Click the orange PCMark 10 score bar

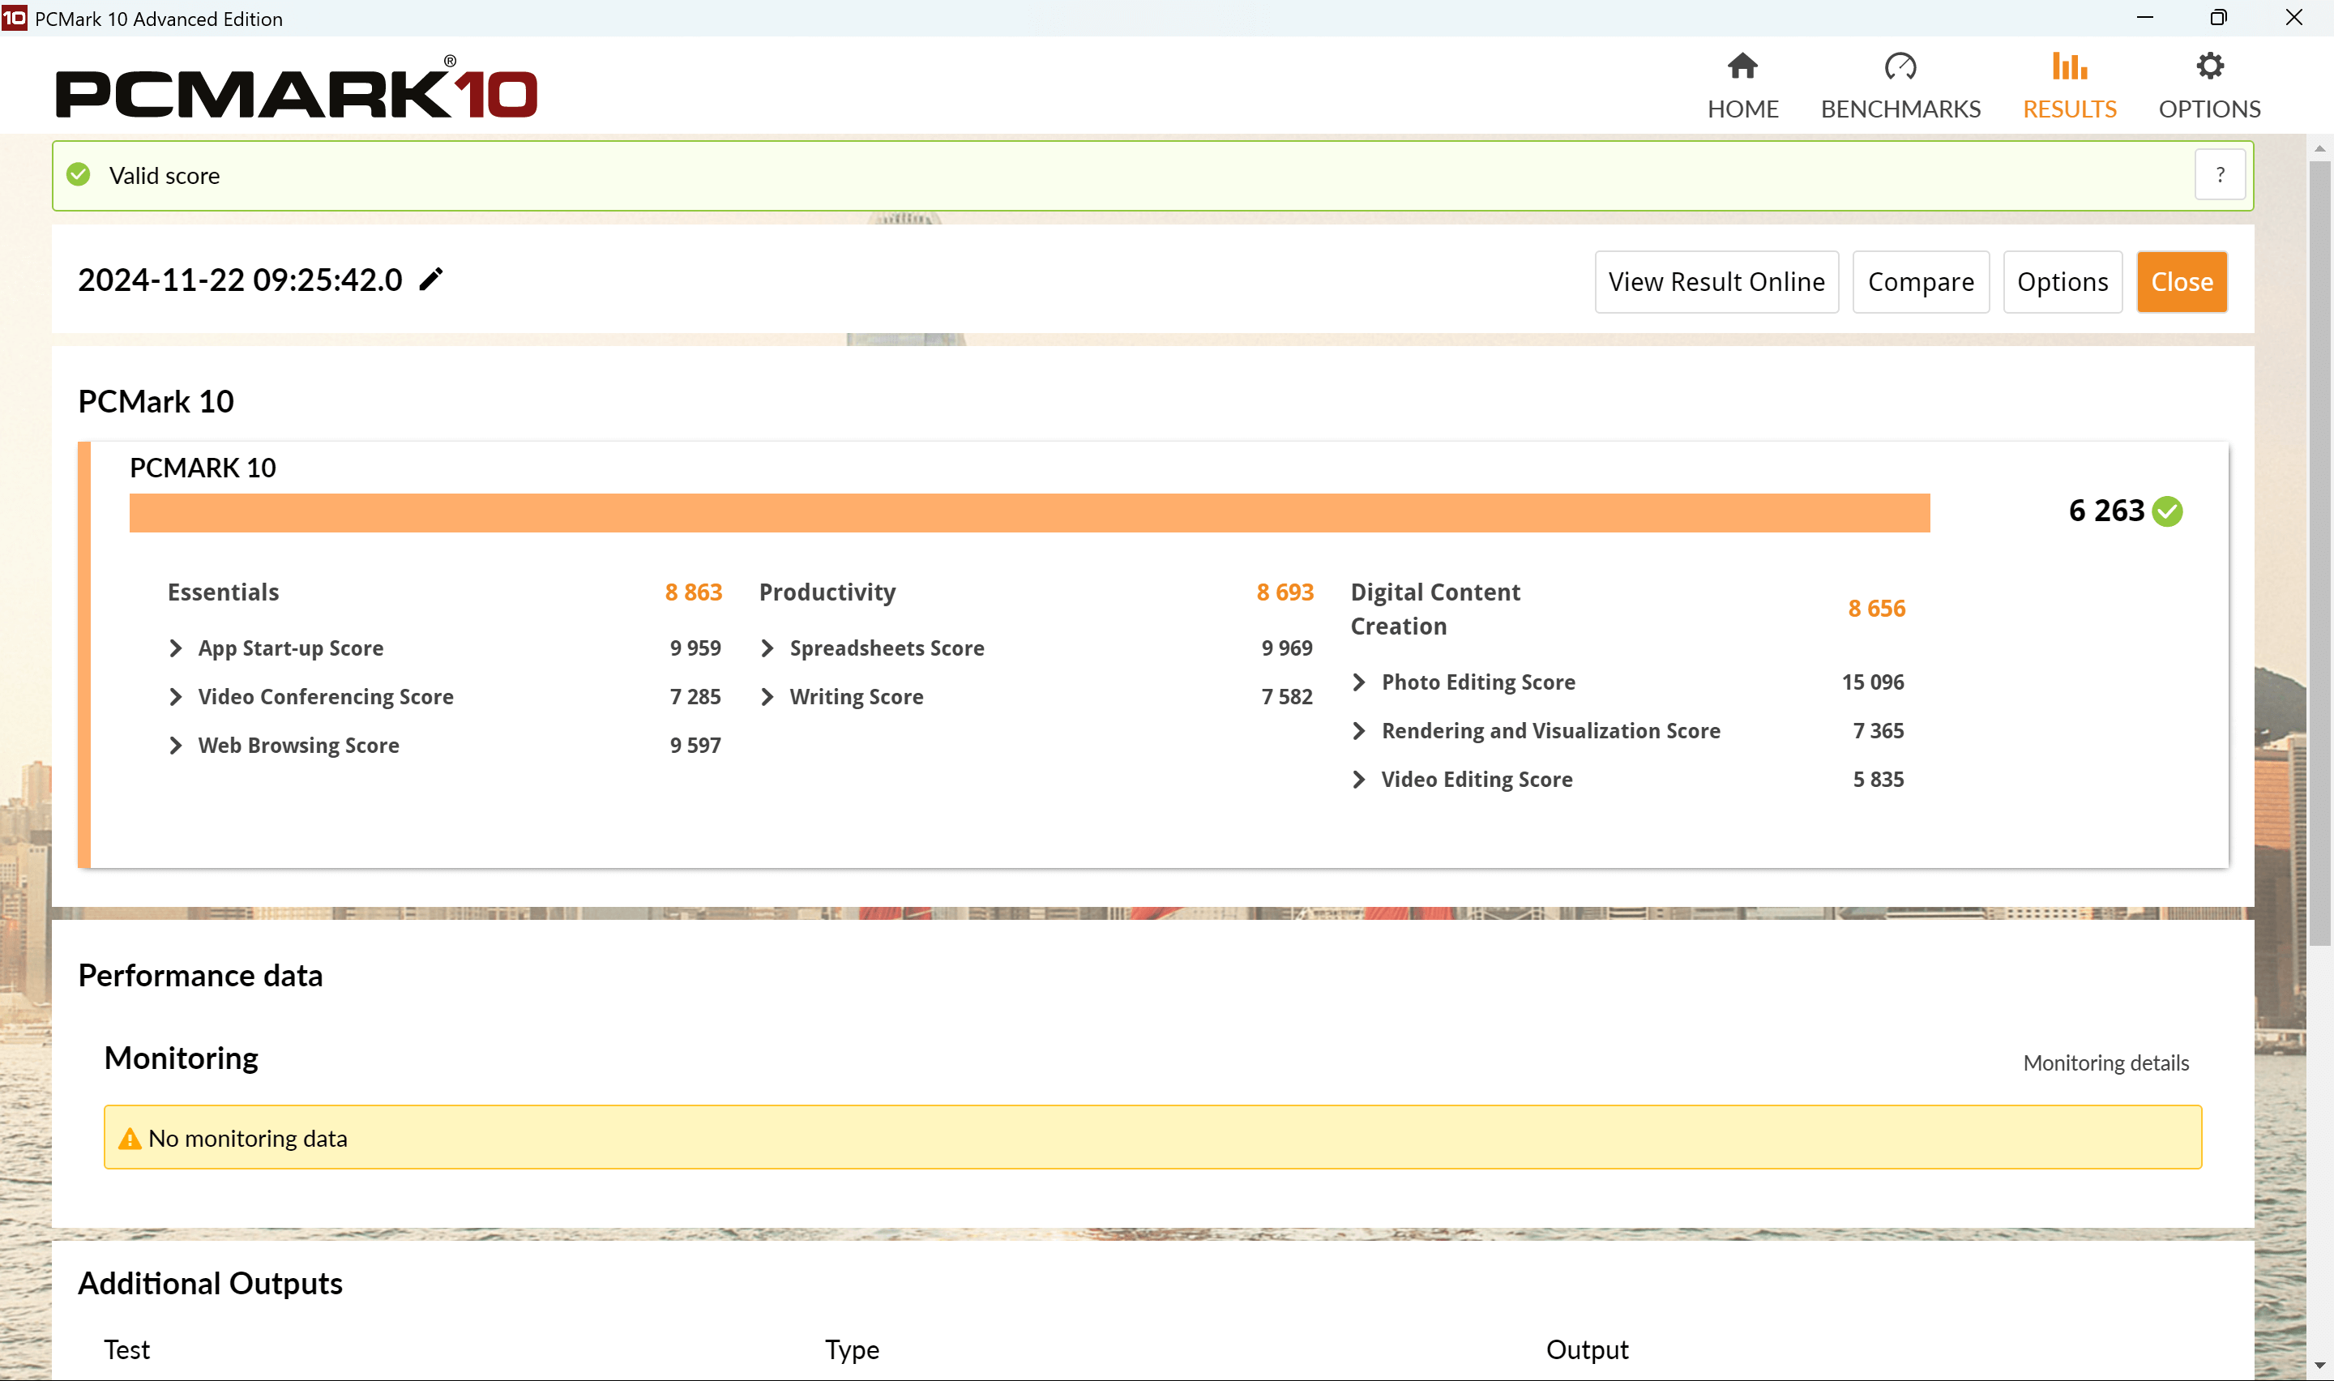[1029, 513]
